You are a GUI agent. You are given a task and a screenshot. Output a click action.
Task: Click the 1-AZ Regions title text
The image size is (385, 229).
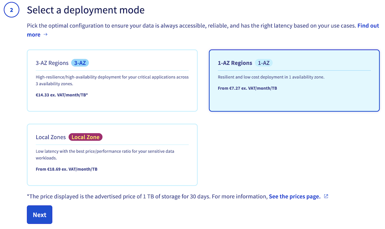pyautogui.click(x=235, y=63)
